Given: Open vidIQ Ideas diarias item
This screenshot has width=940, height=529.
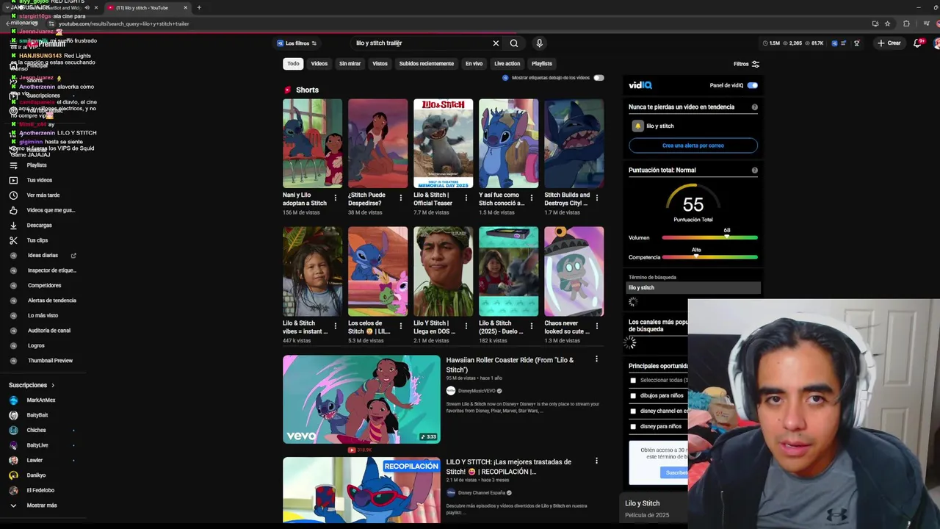Looking at the screenshot, I should (43, 256).
